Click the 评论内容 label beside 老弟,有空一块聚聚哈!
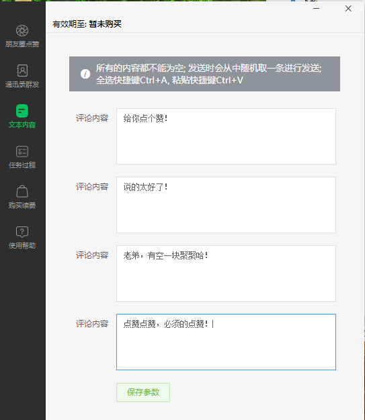The image size is (365, 420). [92, 255]
